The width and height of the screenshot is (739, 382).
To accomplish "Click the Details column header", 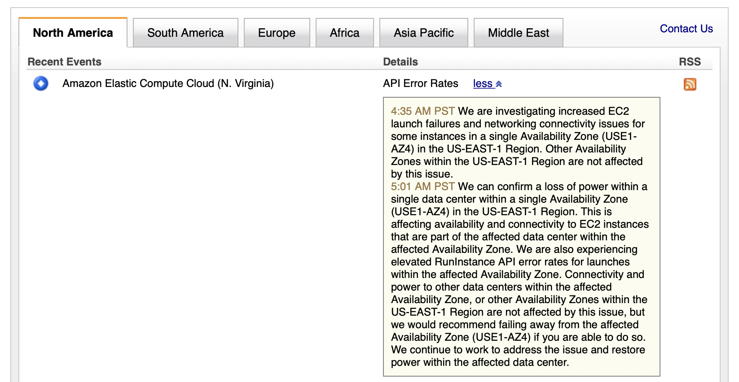I will coord(400,62).
